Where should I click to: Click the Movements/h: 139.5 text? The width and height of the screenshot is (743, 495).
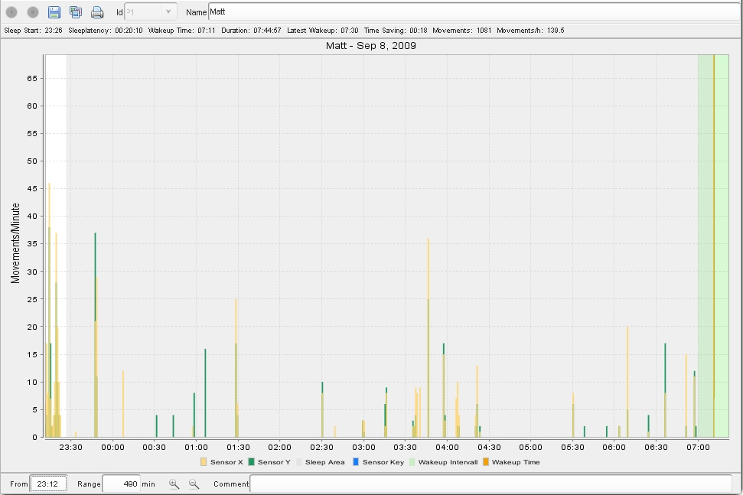point(530,31)
